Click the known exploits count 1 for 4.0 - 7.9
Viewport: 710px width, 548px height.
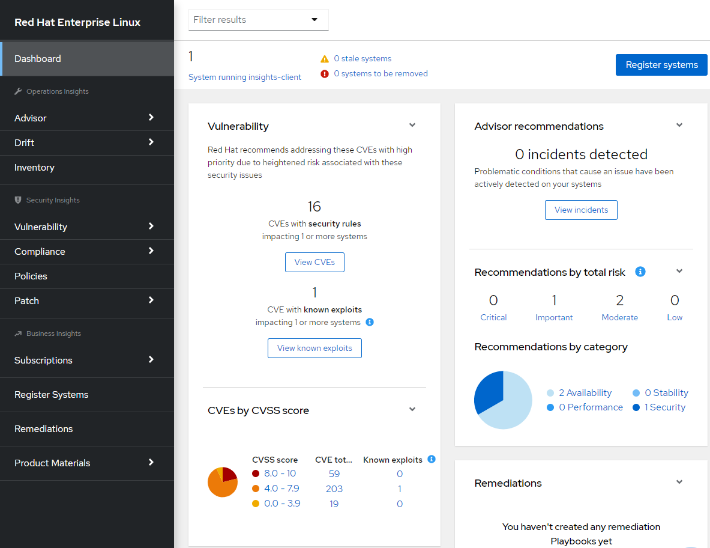tap(399, 489)
